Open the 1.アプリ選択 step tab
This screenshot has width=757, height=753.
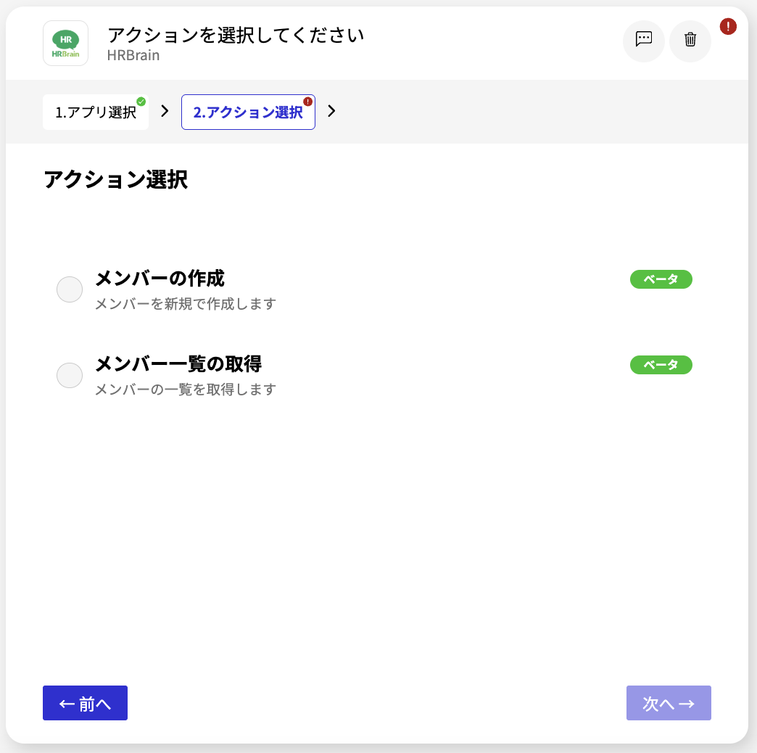(96, 112)
